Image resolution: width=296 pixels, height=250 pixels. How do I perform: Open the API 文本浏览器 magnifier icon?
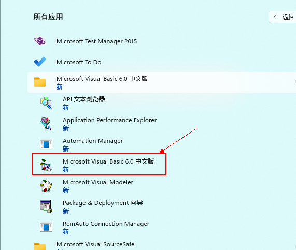pos(46,103)
